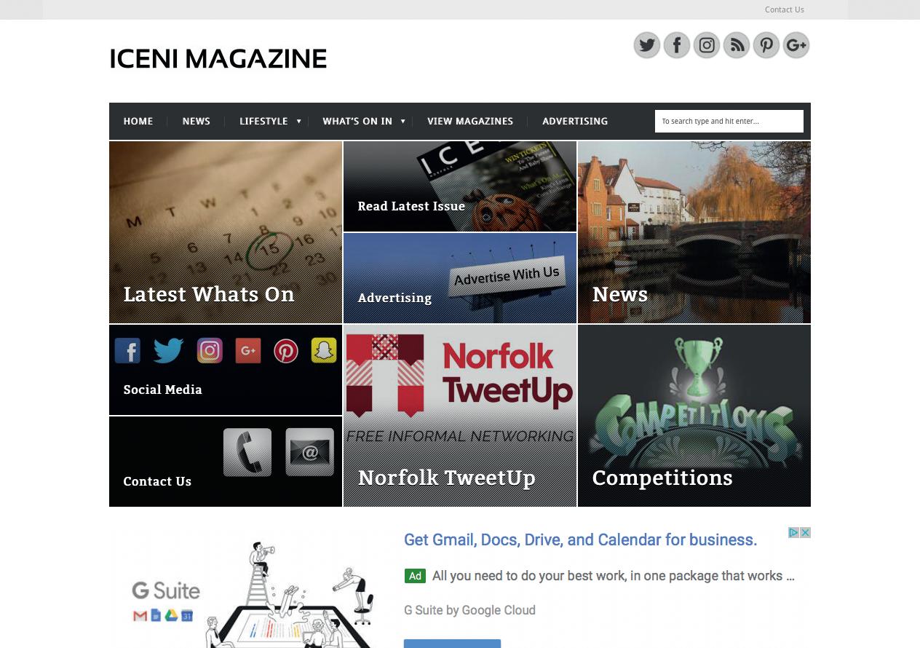Open the Competitions trophy tile
The image size is (920, 648).
point(694,416)
